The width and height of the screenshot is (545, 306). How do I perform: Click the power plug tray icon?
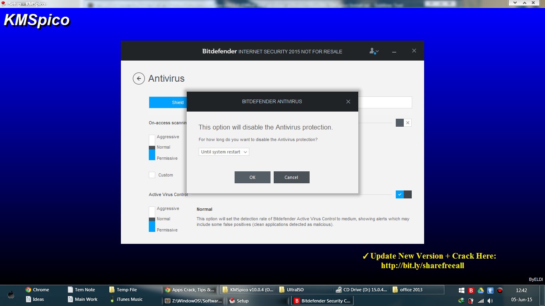click(x=471, y=300)
